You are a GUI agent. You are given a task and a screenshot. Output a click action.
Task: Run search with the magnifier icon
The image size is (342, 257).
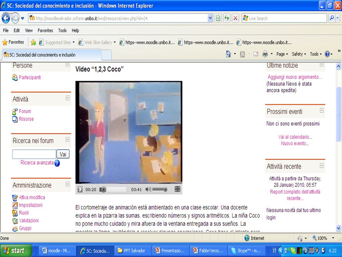332,18
